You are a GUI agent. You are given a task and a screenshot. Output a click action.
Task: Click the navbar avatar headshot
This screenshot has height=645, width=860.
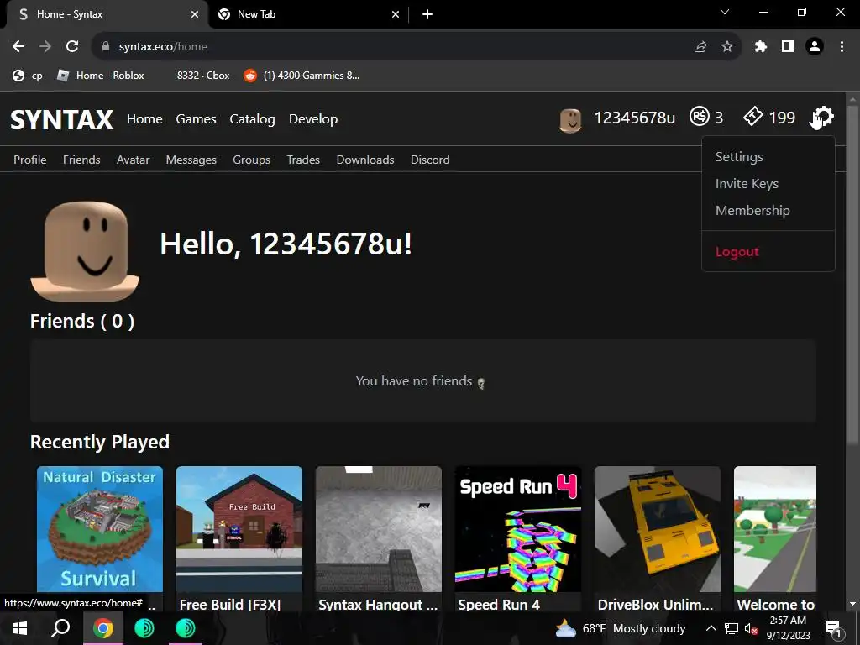(570, 119)
